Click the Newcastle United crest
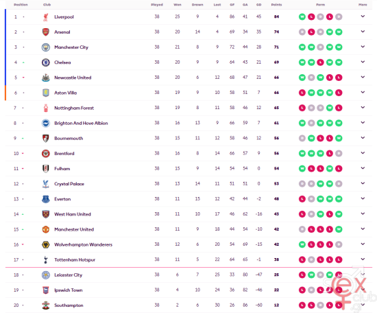Viewport: 377px width, 313px height. click(x=46, y=78)
